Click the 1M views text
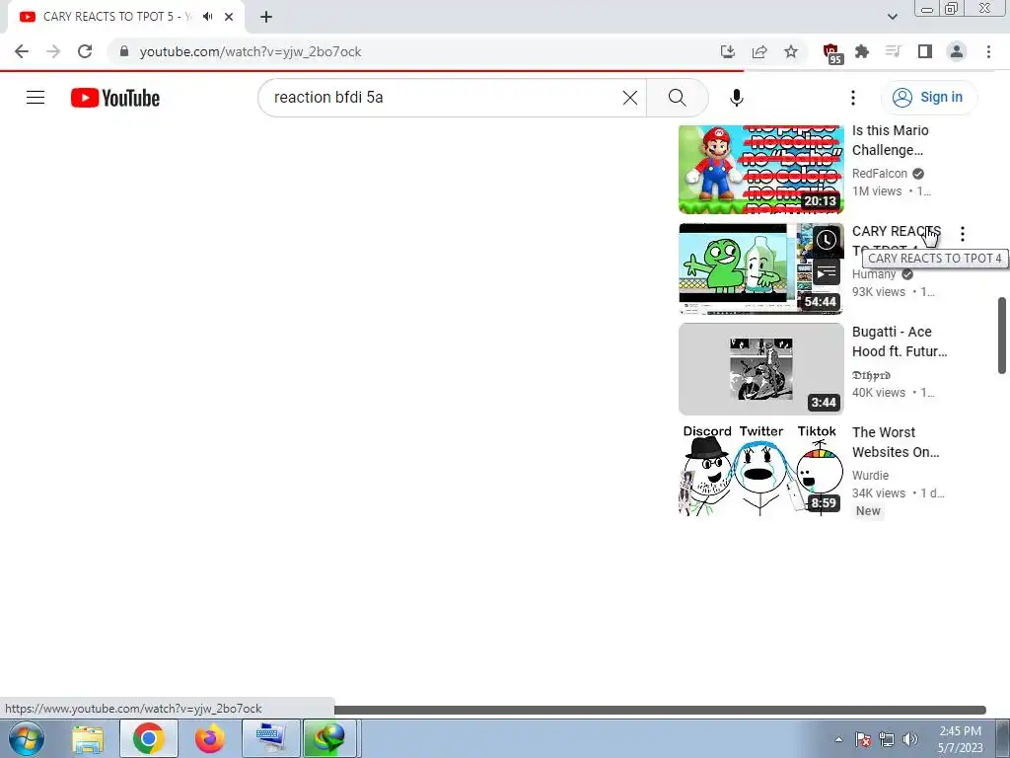This screenshot has height=758, width=1010. coord(877,191)
